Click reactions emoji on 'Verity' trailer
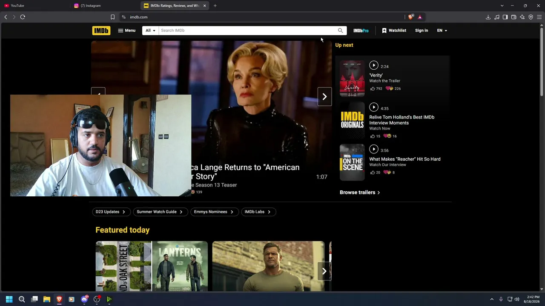 pos(389,89)
